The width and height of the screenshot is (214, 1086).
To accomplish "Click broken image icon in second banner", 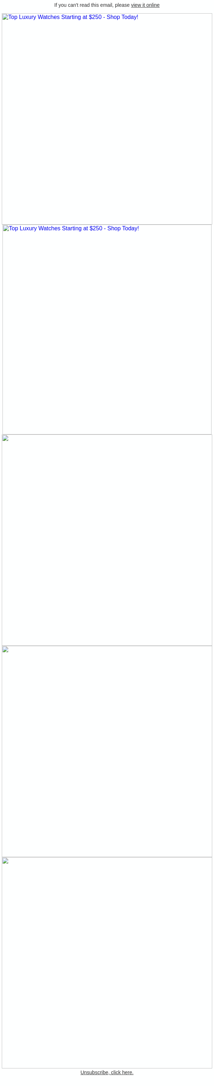I will coord(6,229).
